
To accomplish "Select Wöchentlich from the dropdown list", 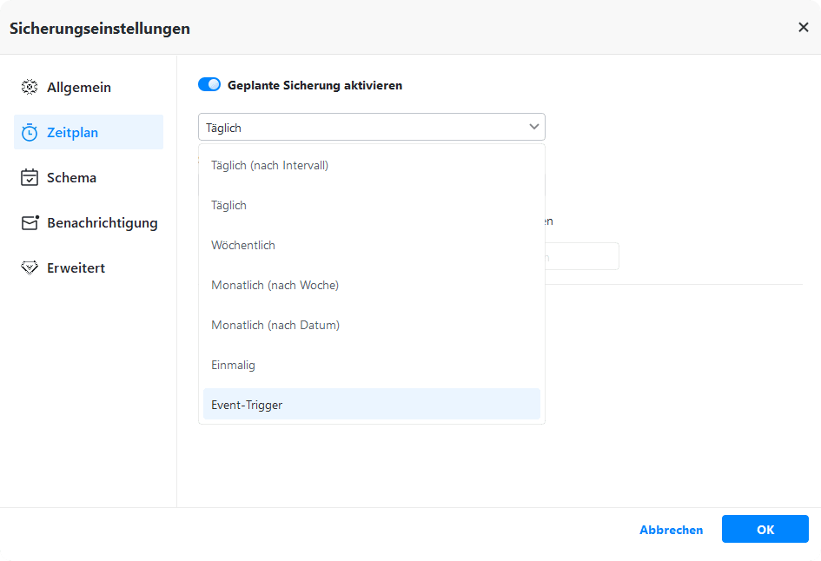I will pos(243,245).
